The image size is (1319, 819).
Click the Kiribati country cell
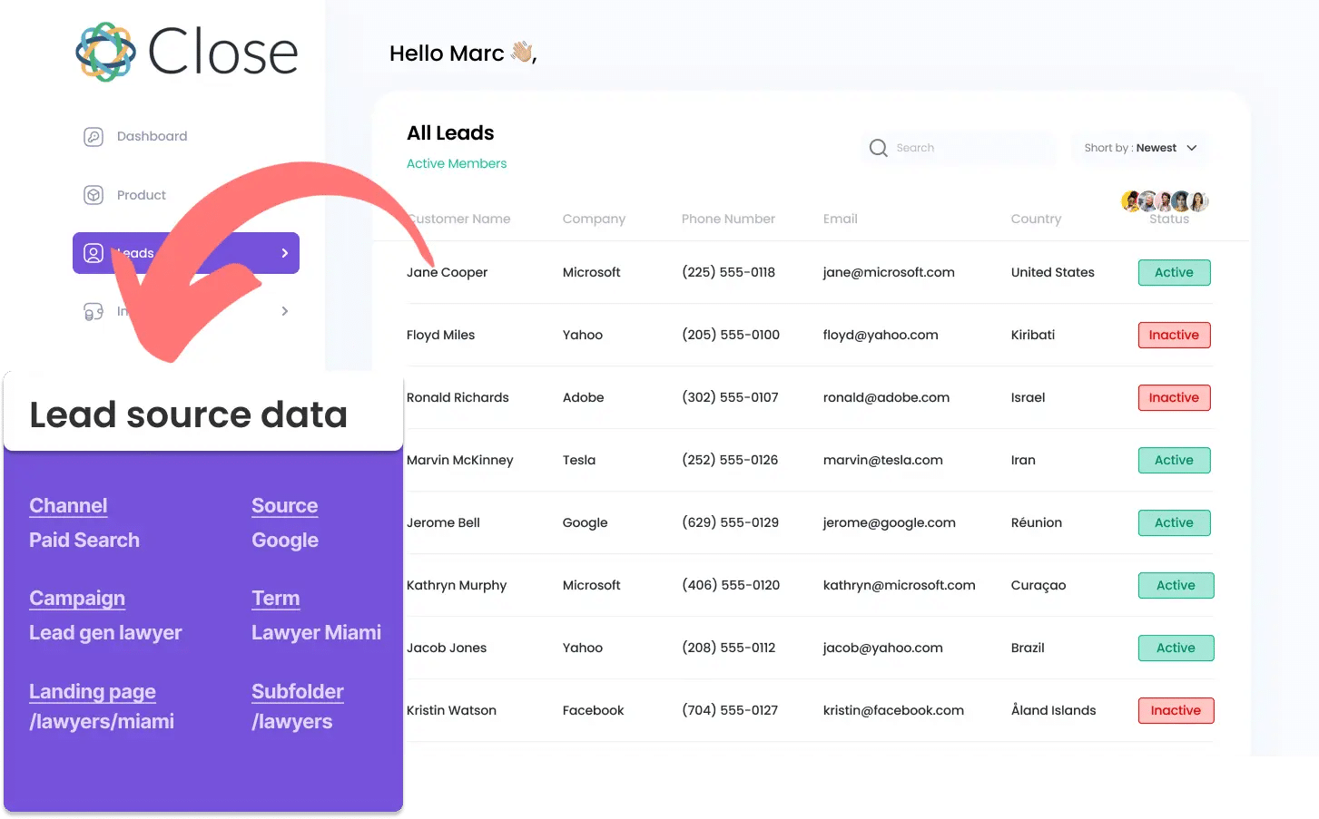[1033, 335]
